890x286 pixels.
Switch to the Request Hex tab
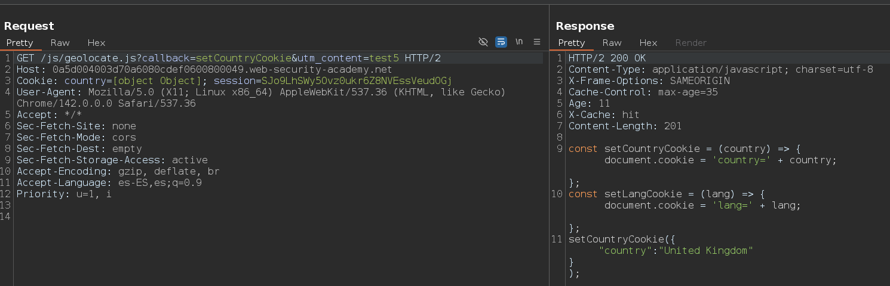tap(96, 43)
